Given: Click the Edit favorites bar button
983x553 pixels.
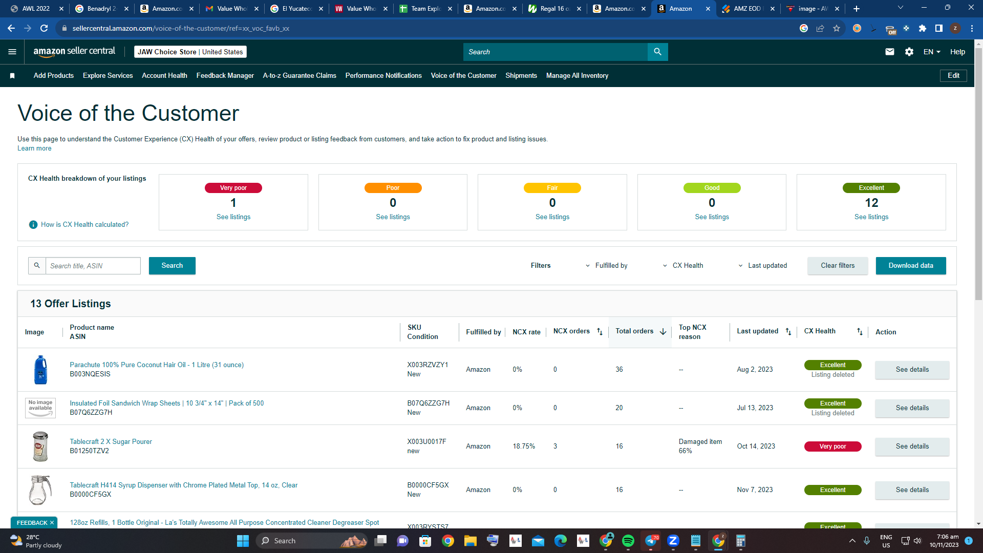Looking at the screenshot, I should tap(953, 76).
